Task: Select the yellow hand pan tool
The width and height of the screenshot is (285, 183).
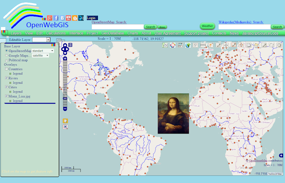Action: (65, 121)
